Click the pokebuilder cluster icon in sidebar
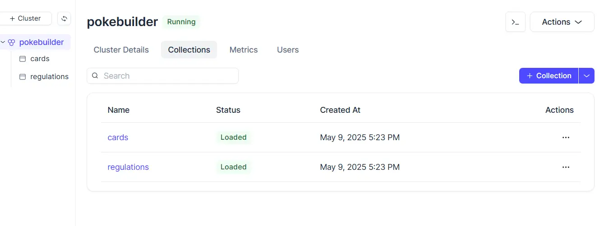 (x=12, y=42)
